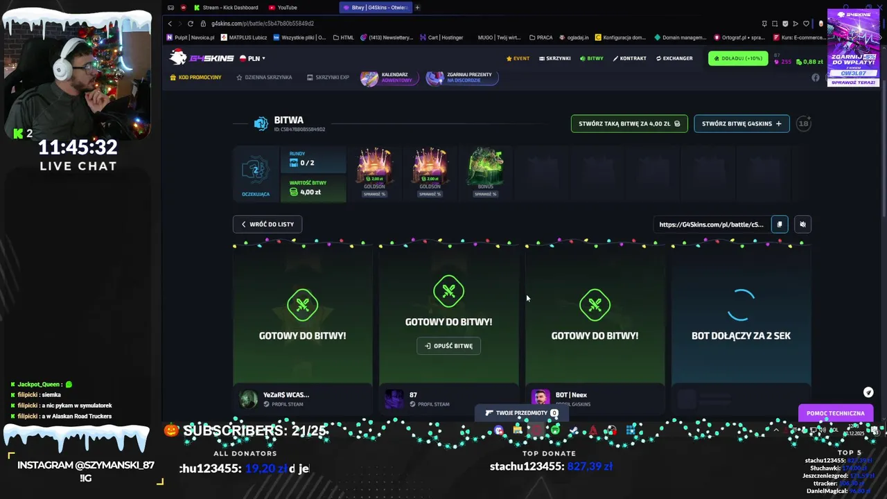Open the HTML bookmark folder
The height and width of the screenshot is (499, 887).
point(344,37)
